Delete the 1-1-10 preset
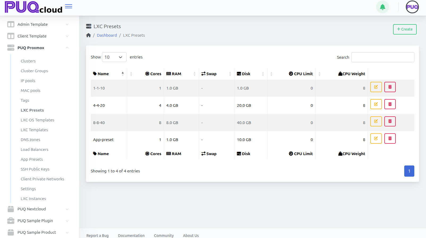Image resolution: width=426 pixels, height=238 pixels. tap(390, 87)
